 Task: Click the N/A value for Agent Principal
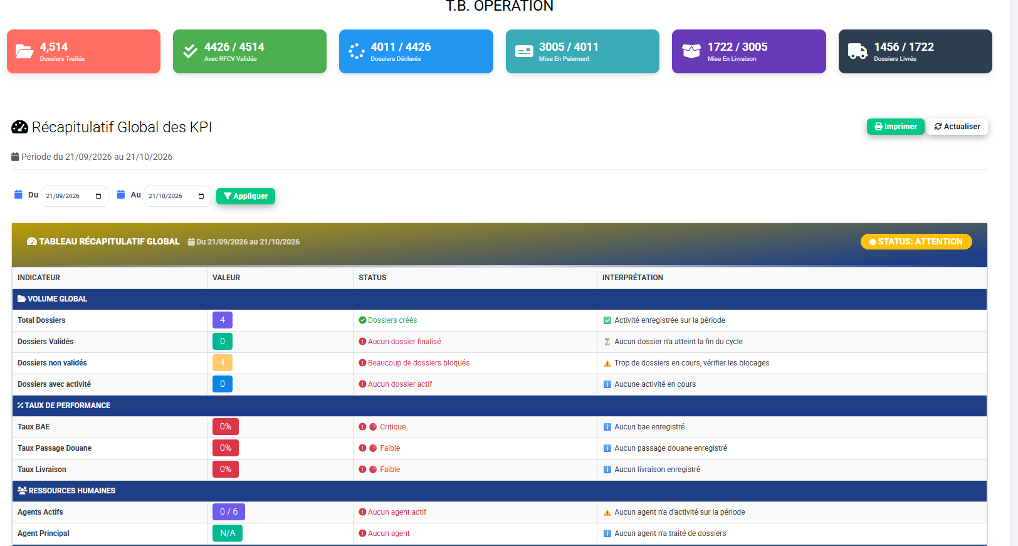pos(228,533)
